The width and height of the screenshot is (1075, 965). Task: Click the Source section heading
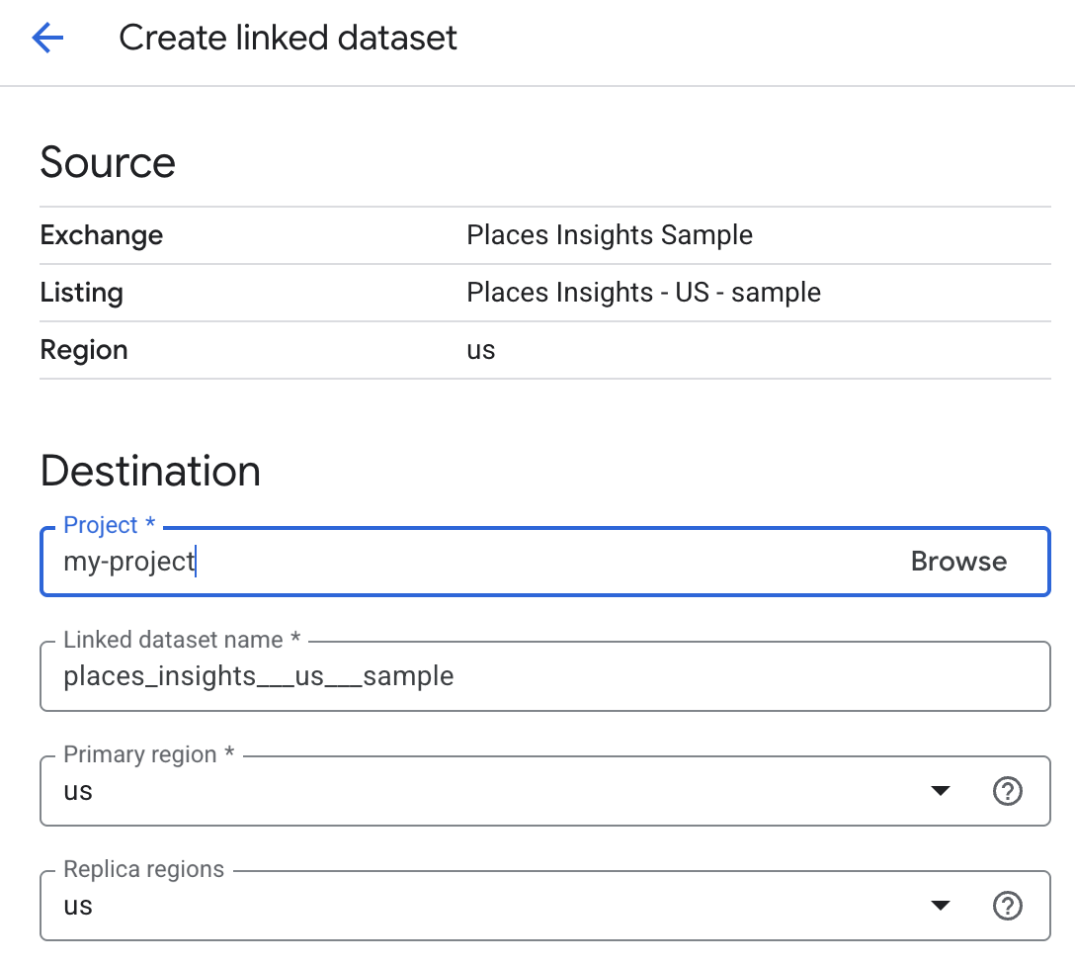click(108, 161)
